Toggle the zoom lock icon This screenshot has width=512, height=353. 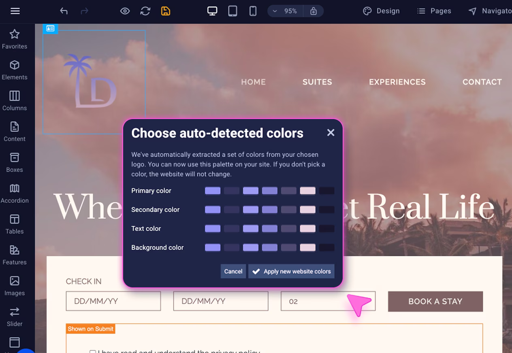(x=314, y=11)
